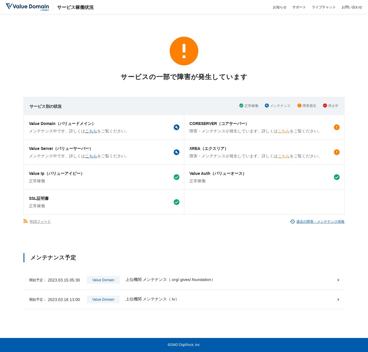This screenshot has height=352, width=368.
Task: Follow こちら link in Value Server row
Action: 91,156
